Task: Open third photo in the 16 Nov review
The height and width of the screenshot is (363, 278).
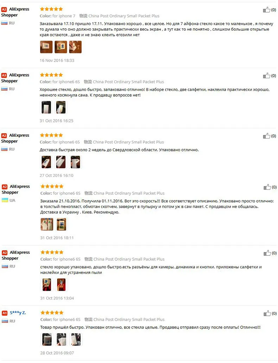Action: [75, 47]
